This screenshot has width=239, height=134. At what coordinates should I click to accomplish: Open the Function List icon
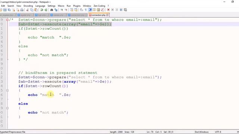pyautogui.click(x=103, y=10)
